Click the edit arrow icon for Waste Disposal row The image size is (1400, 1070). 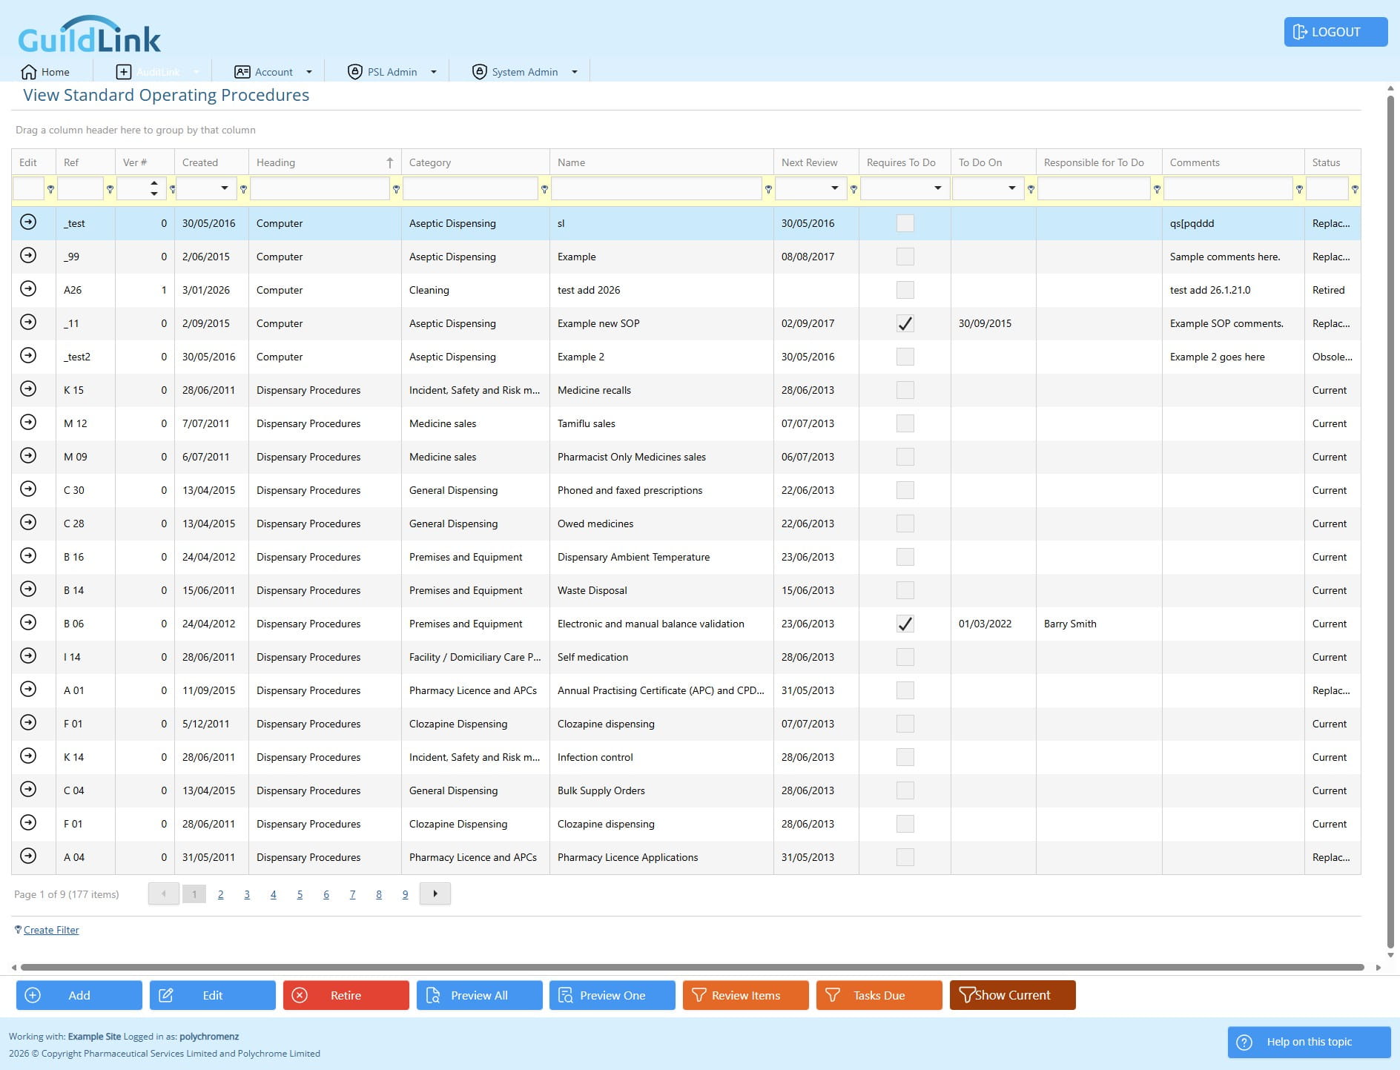tap(28, 590)
